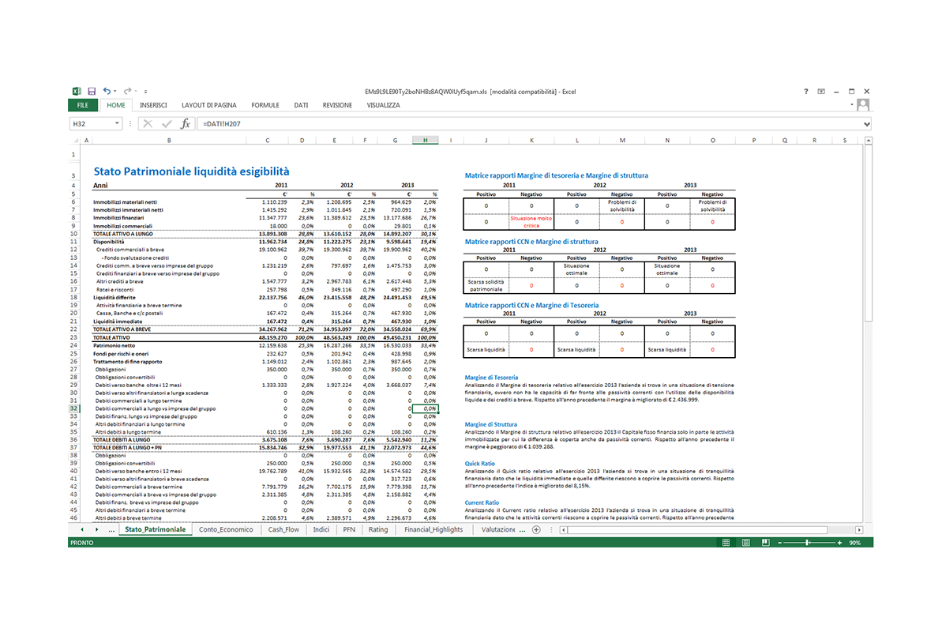Open the insert function fx button
The image size is (942, 632).
pos(186,124)
